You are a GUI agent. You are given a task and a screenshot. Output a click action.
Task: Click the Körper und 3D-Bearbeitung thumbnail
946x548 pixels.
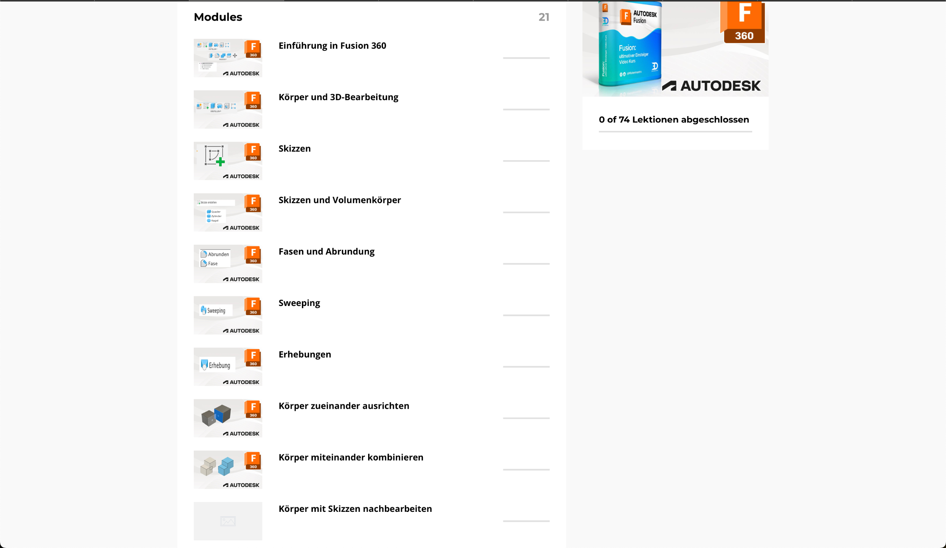click(228, 109)
